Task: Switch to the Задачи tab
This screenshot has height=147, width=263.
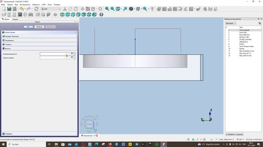Action: [6, 19]
